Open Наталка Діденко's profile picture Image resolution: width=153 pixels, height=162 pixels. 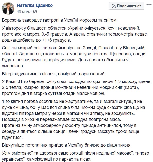tap(8, 8)
